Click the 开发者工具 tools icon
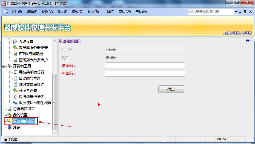Screen dimensions: 255x144 (9, 66)
